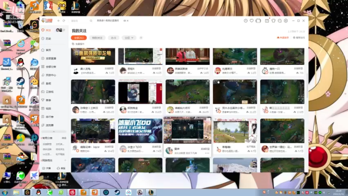Select the 特别关注 filter tab

point(97,38)
